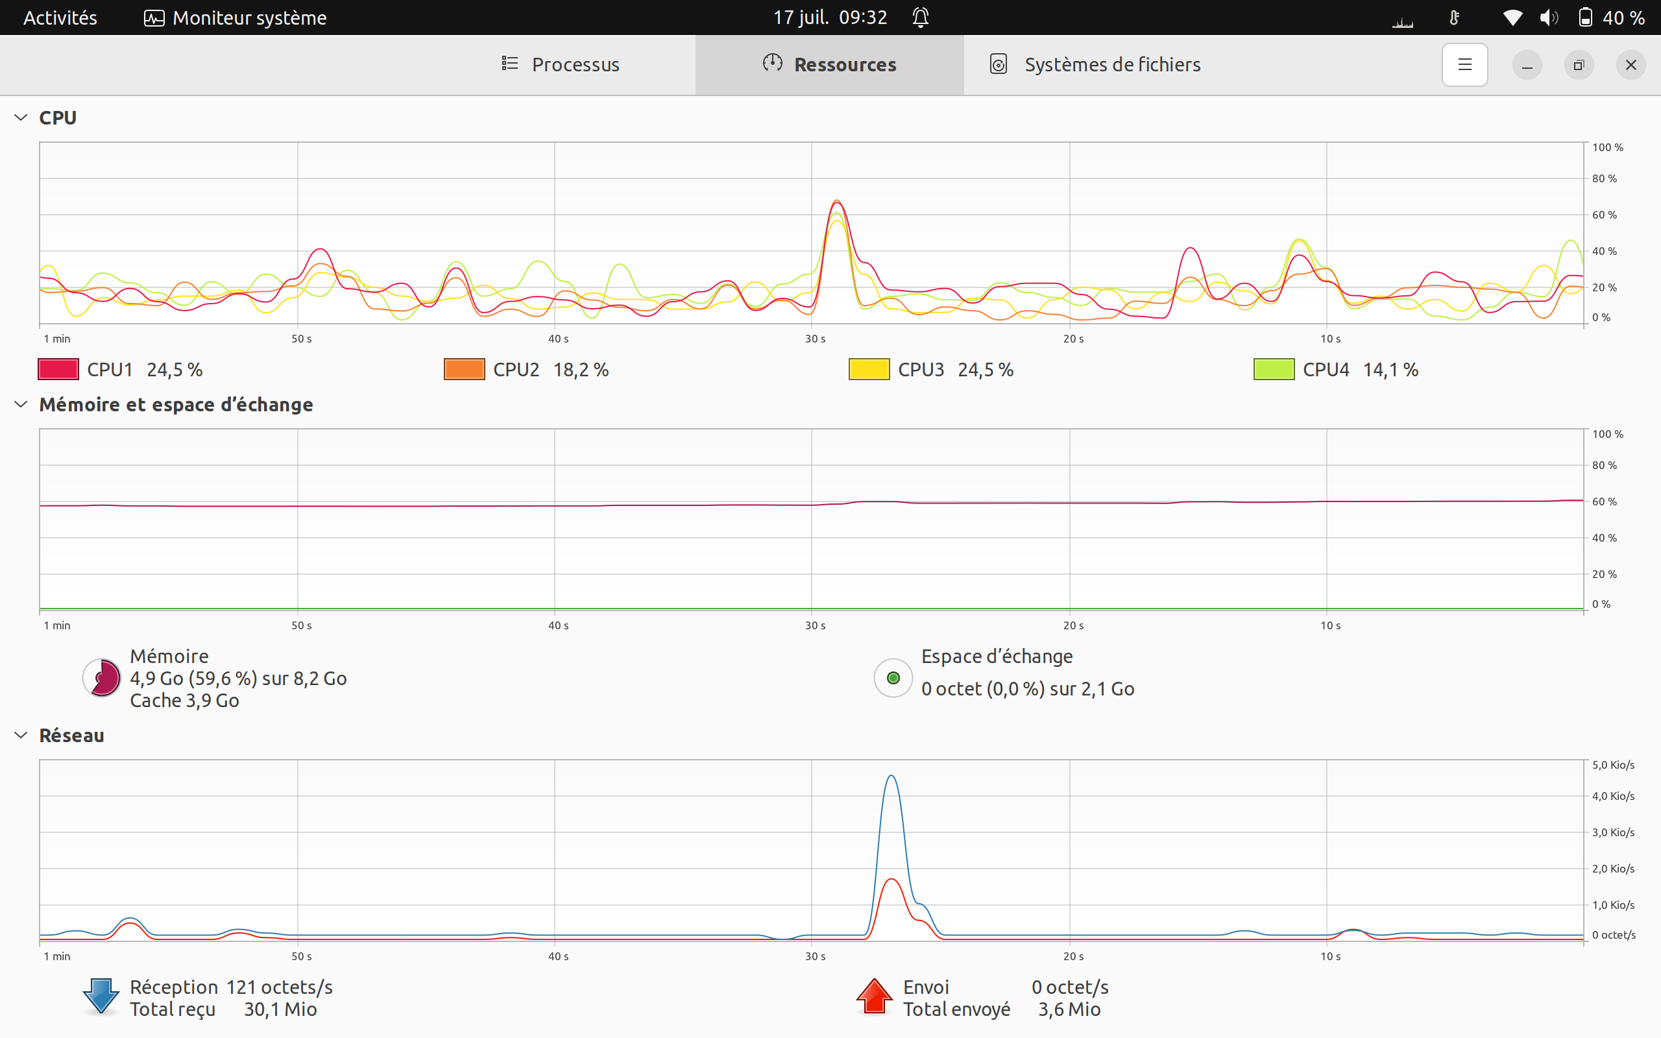Click the Wi-Fi network icon
The height and width of the screenshot is (1038, 1661).
pos(1512,17)
